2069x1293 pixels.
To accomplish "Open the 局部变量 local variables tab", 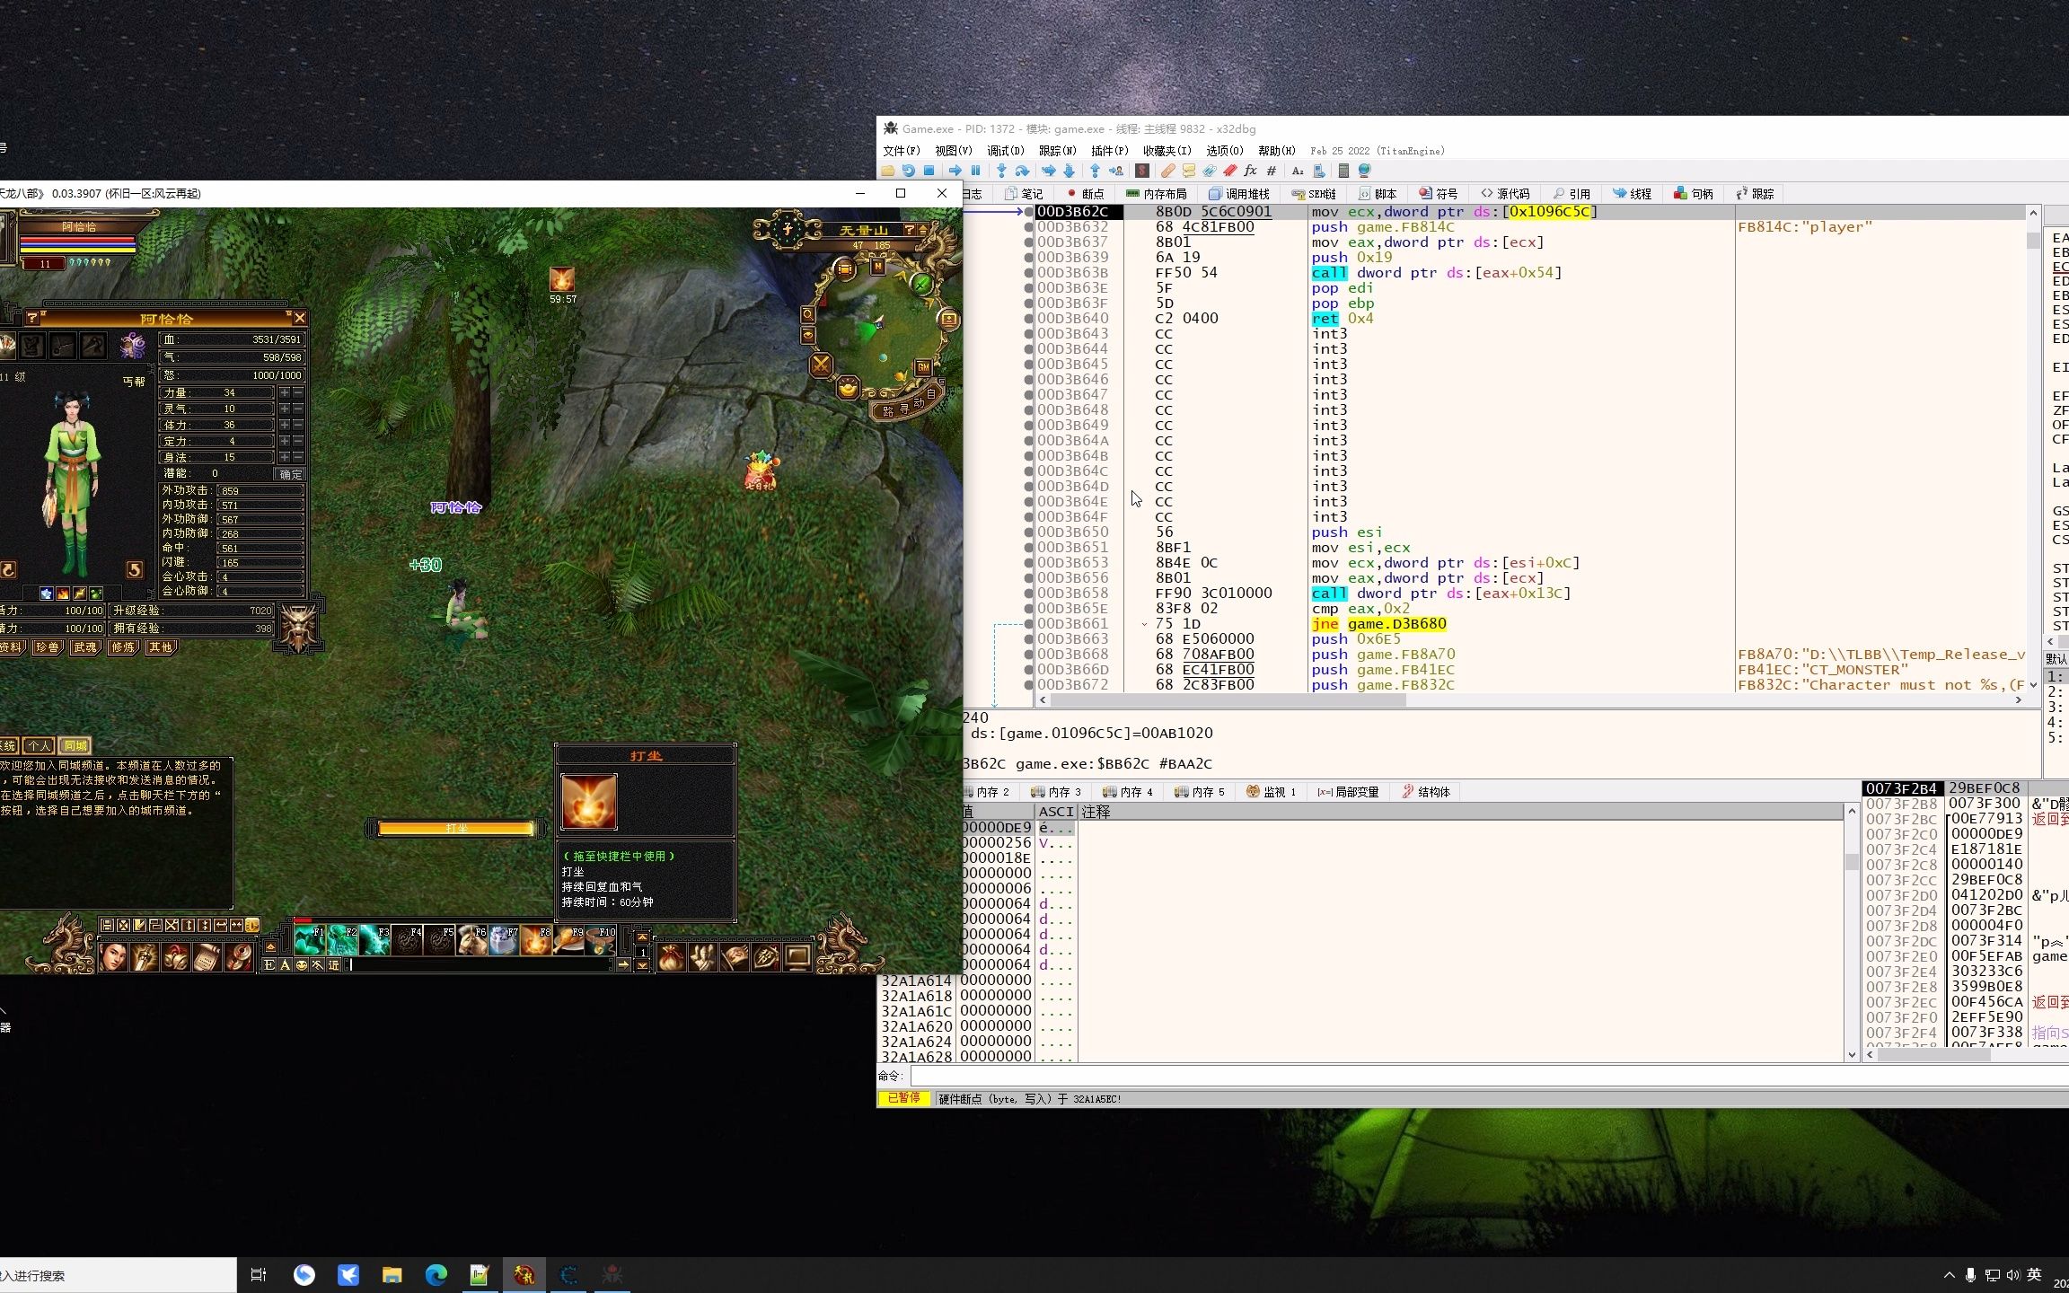I will pos(1348,792).
